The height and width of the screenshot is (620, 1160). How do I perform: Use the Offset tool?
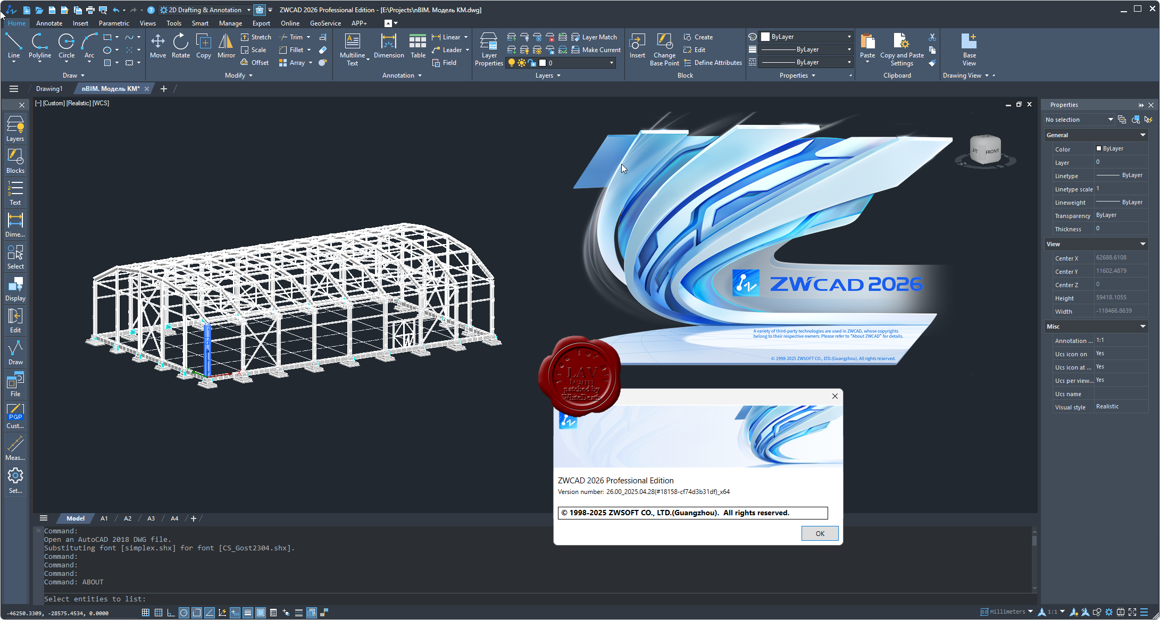coord(255,63)
